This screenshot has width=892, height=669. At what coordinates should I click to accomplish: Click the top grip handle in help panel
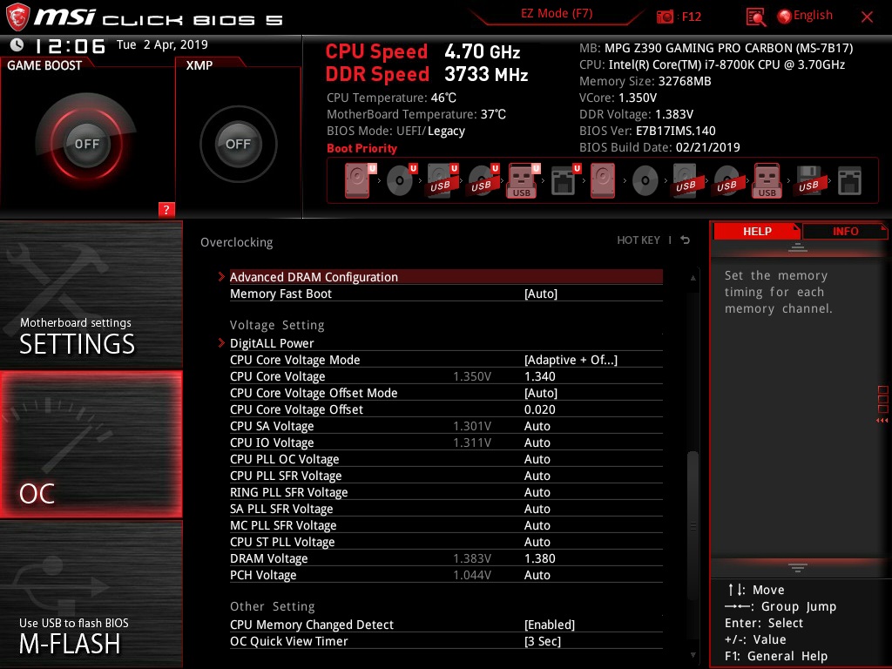pyautogui.click(x=798, y=247)
